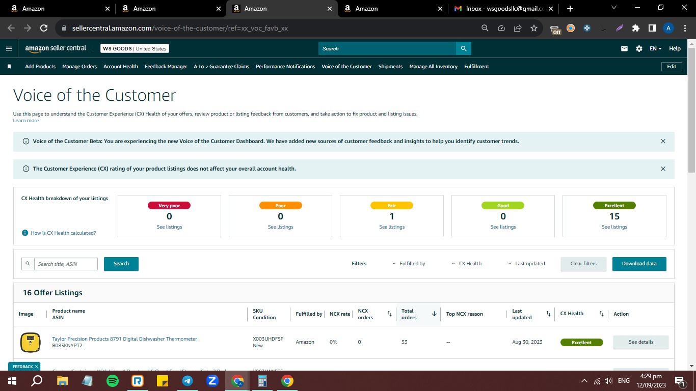696x391 pixels.
Task: Click the Search title, ASIN input field
Action: point(66,264)
